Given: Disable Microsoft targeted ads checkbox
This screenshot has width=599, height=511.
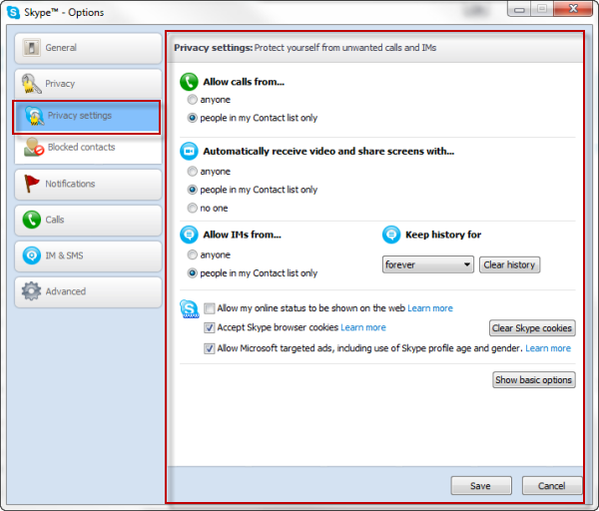Looking at the screenshot, I should point(210,348).
